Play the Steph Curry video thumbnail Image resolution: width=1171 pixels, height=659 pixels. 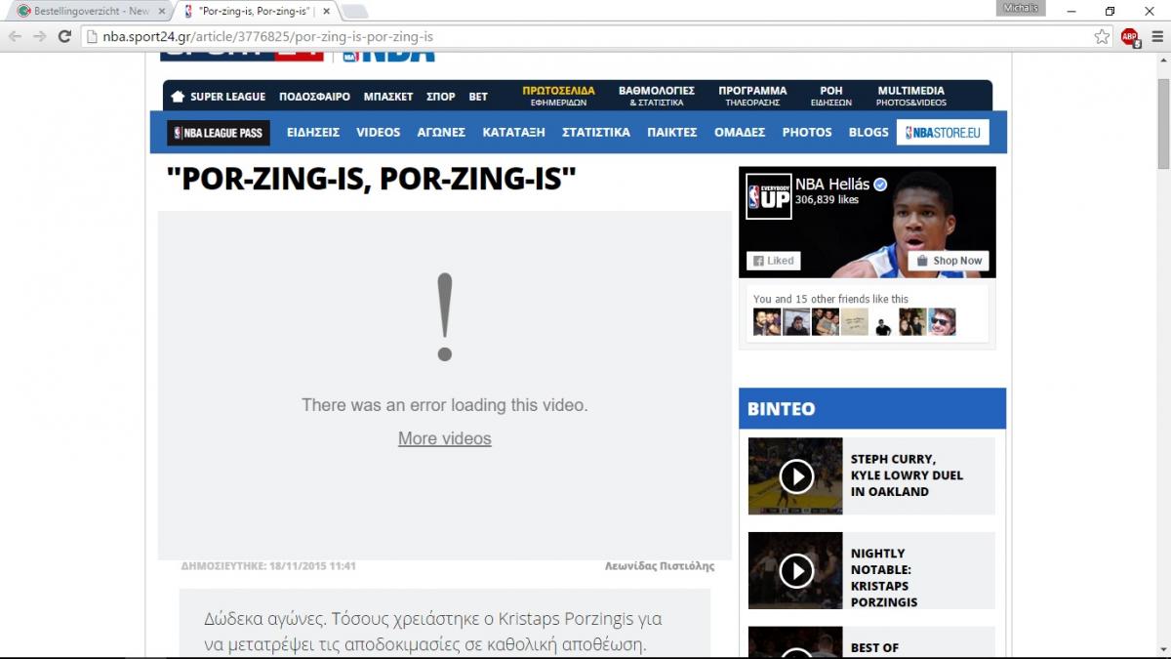[x=795, y=475]
